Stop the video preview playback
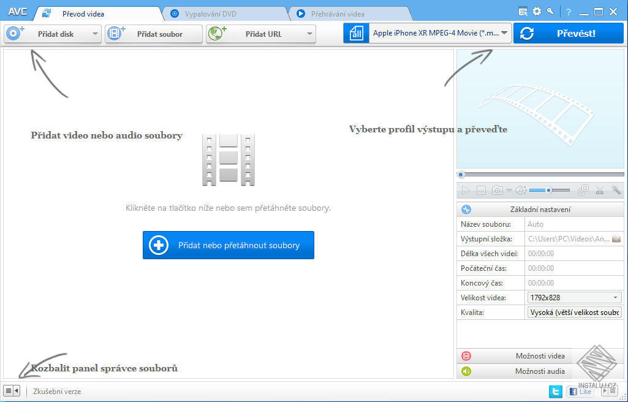 pyautogui.click(x=481, y=191)
